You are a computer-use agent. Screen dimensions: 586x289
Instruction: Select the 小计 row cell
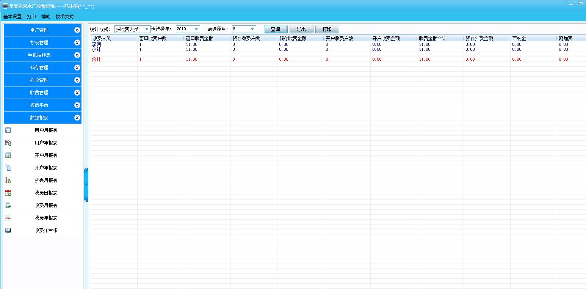pyautogui.click(x=97, y=49)
